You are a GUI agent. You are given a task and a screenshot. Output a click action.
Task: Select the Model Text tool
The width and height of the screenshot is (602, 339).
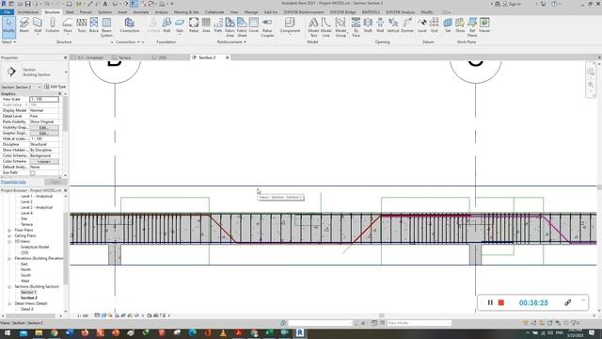tap(313, 27)
